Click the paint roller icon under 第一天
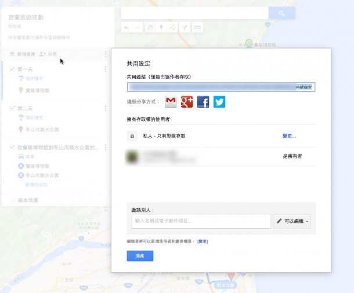This screenshot has height=293, width=354. pyautogui.click(x=21, y=78)
